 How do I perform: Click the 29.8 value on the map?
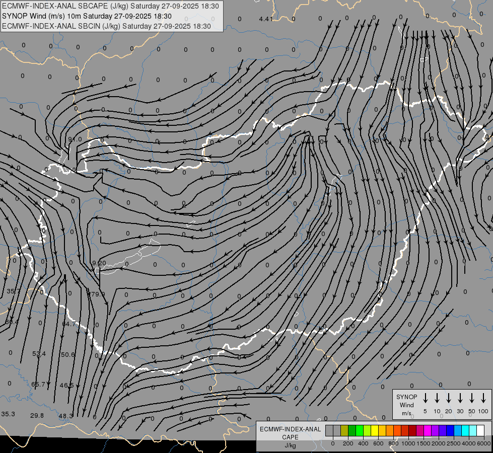(x=37, y=415)
